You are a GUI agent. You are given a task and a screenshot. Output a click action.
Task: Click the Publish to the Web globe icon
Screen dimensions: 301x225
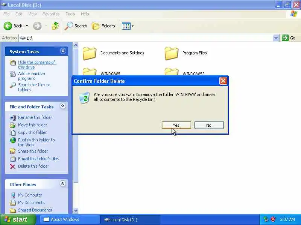(x=13, y=140)
